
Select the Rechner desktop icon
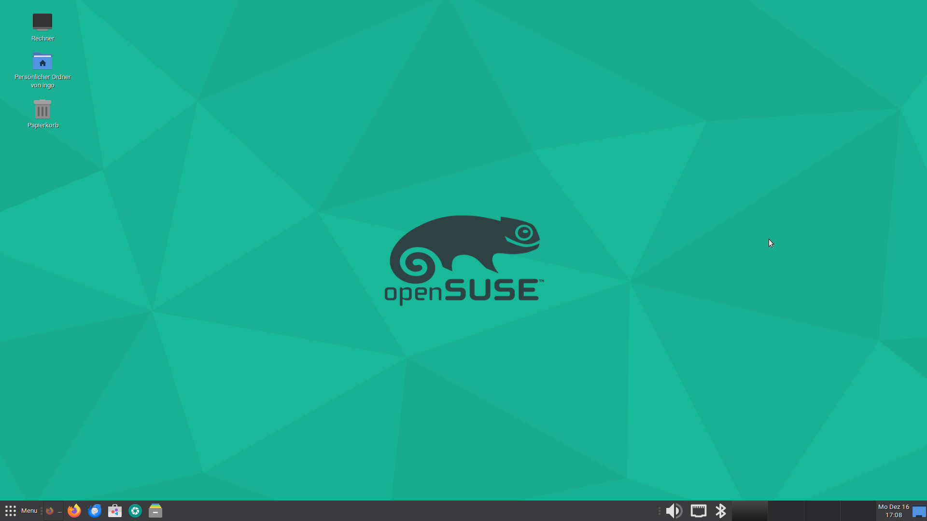[42, 22]
